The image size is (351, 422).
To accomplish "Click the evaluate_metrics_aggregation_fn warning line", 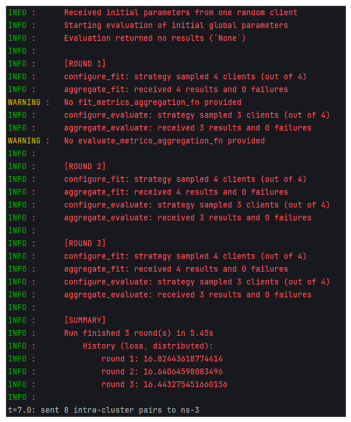I will pos(164,140).
